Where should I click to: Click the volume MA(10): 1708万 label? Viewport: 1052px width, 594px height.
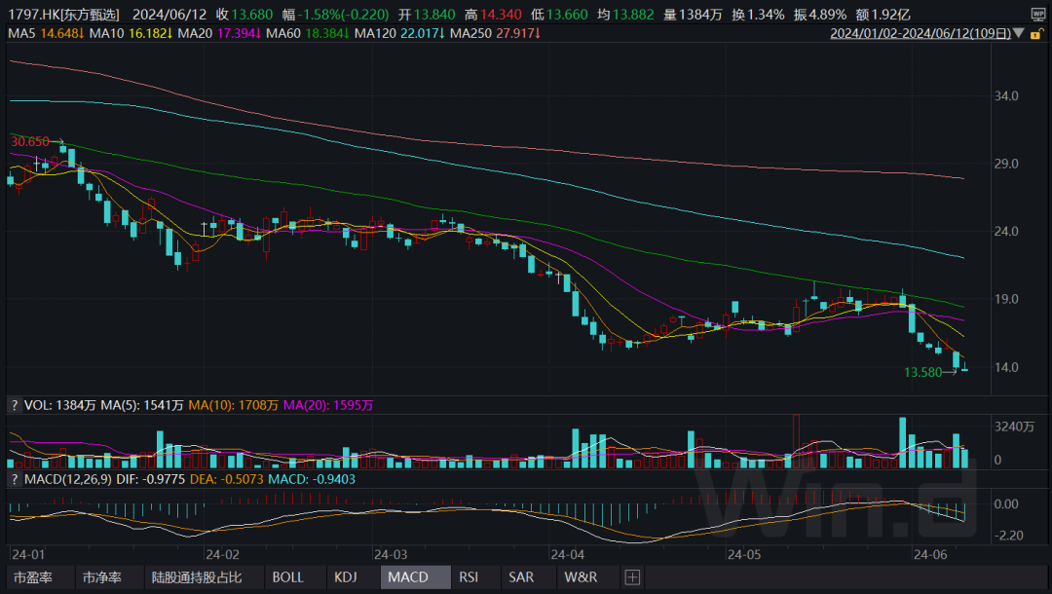tap(234, 405)
